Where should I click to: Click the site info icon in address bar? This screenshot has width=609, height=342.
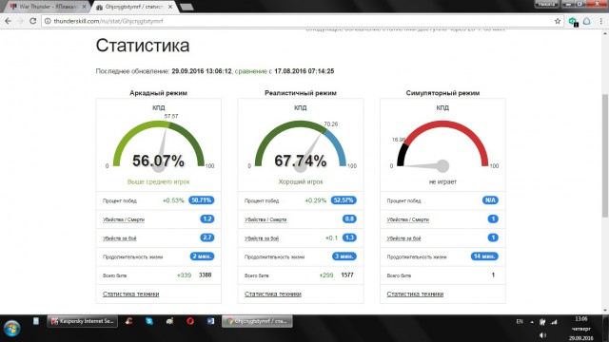[x=48, y=21]
